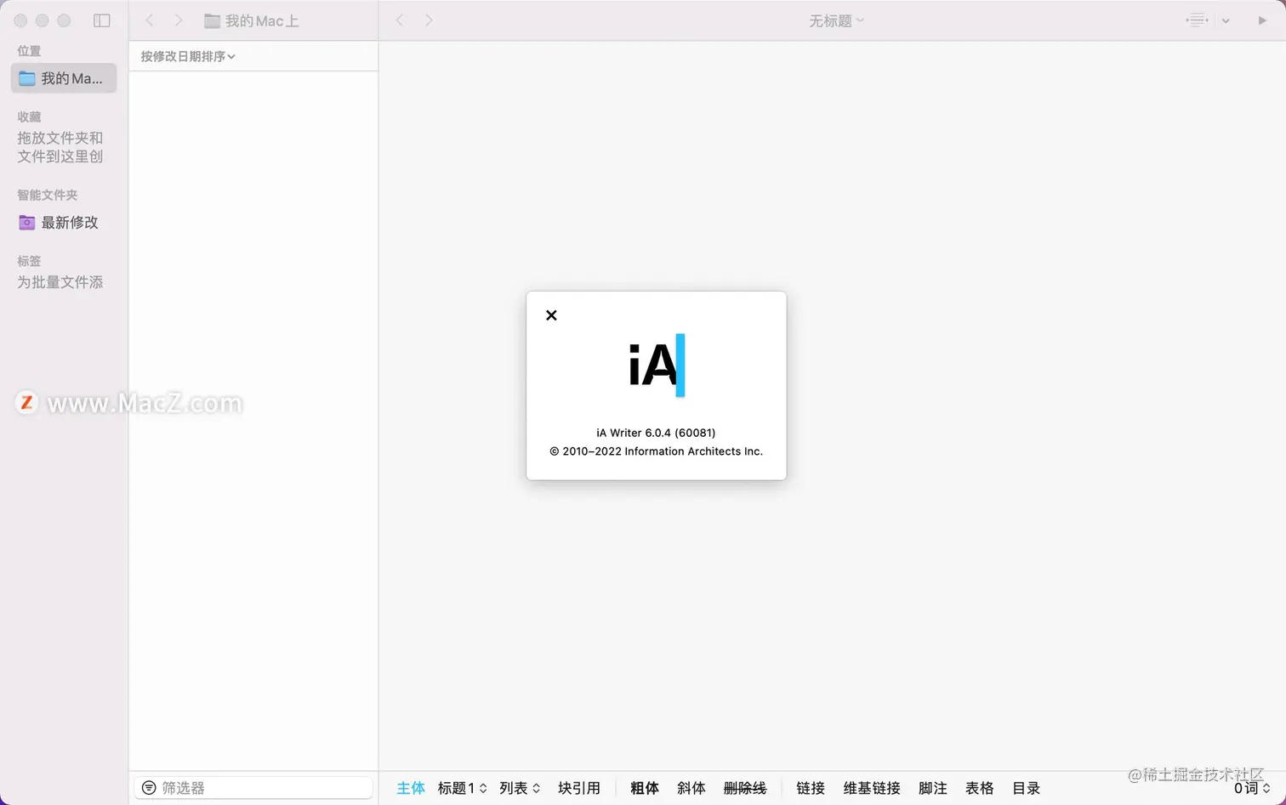The image size is (1286, 805).
Task: Open the 列表 list style dropdown
Action: tap(520, 788)
